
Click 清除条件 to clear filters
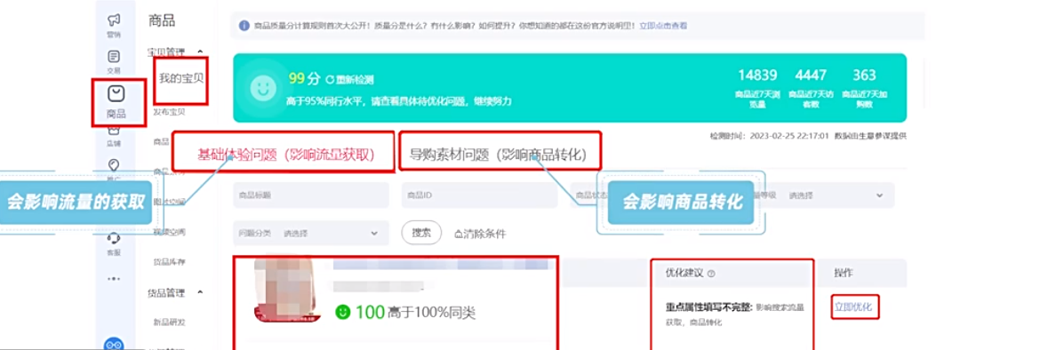tap(479, 234)
